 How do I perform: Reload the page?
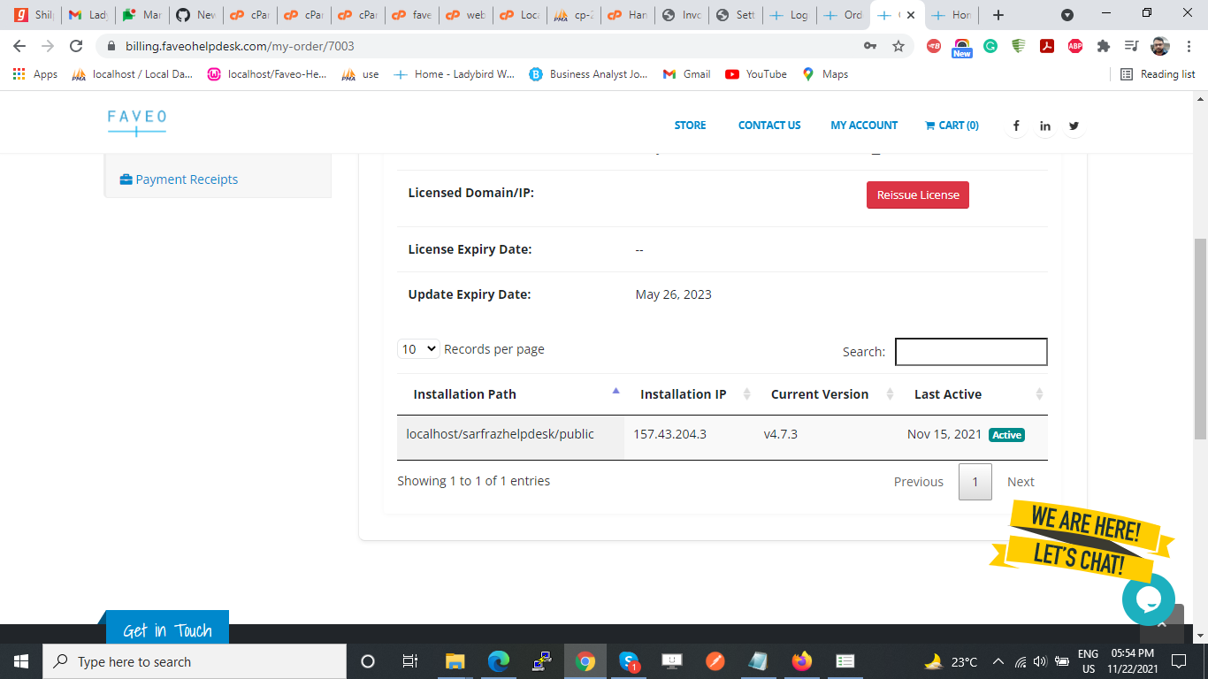(x=76, y=46)
